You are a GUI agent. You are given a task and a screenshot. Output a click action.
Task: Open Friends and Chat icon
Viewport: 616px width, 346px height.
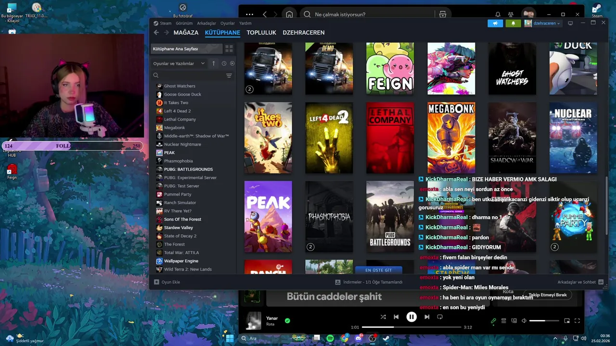tap(601, 282)
